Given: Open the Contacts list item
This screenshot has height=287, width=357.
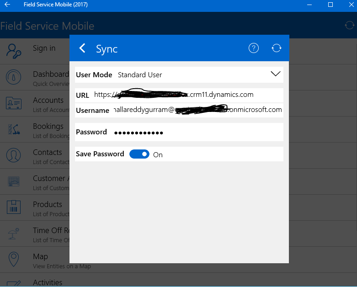Looking at the screenshot, I should [35, 155].
